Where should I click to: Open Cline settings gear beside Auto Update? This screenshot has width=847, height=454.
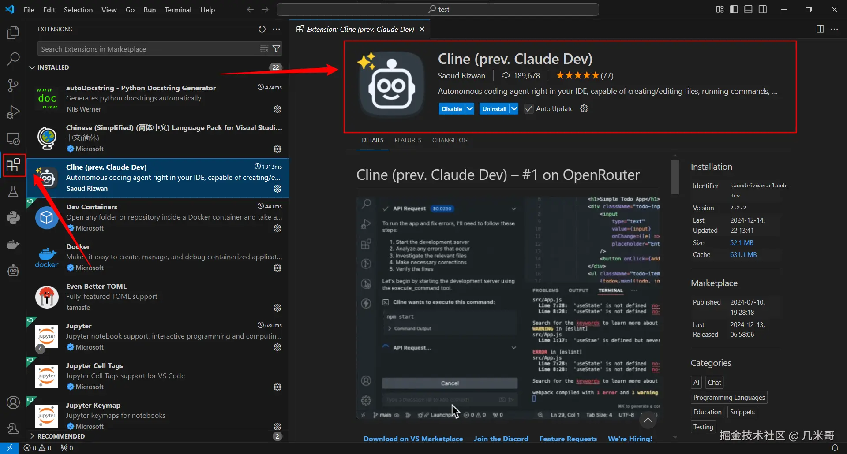pyautogui.click(x=584, y=108)
